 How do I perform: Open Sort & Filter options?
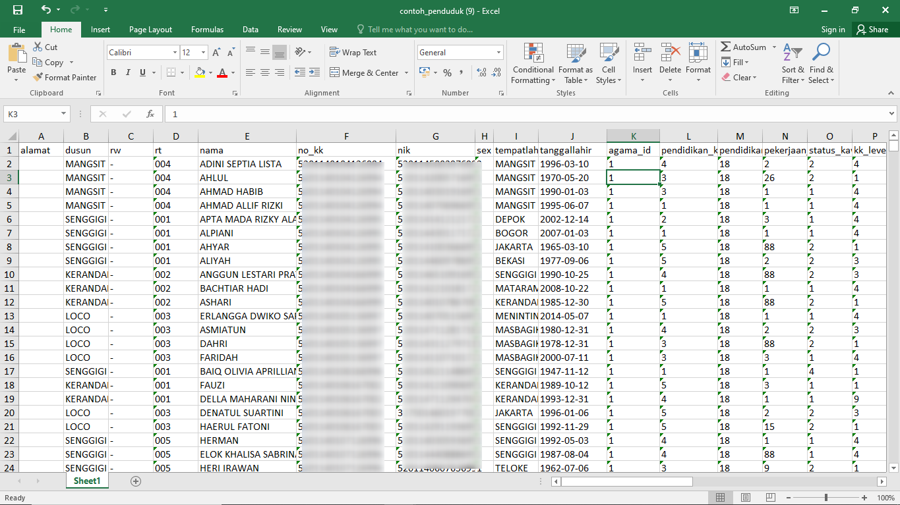point(793,64)
